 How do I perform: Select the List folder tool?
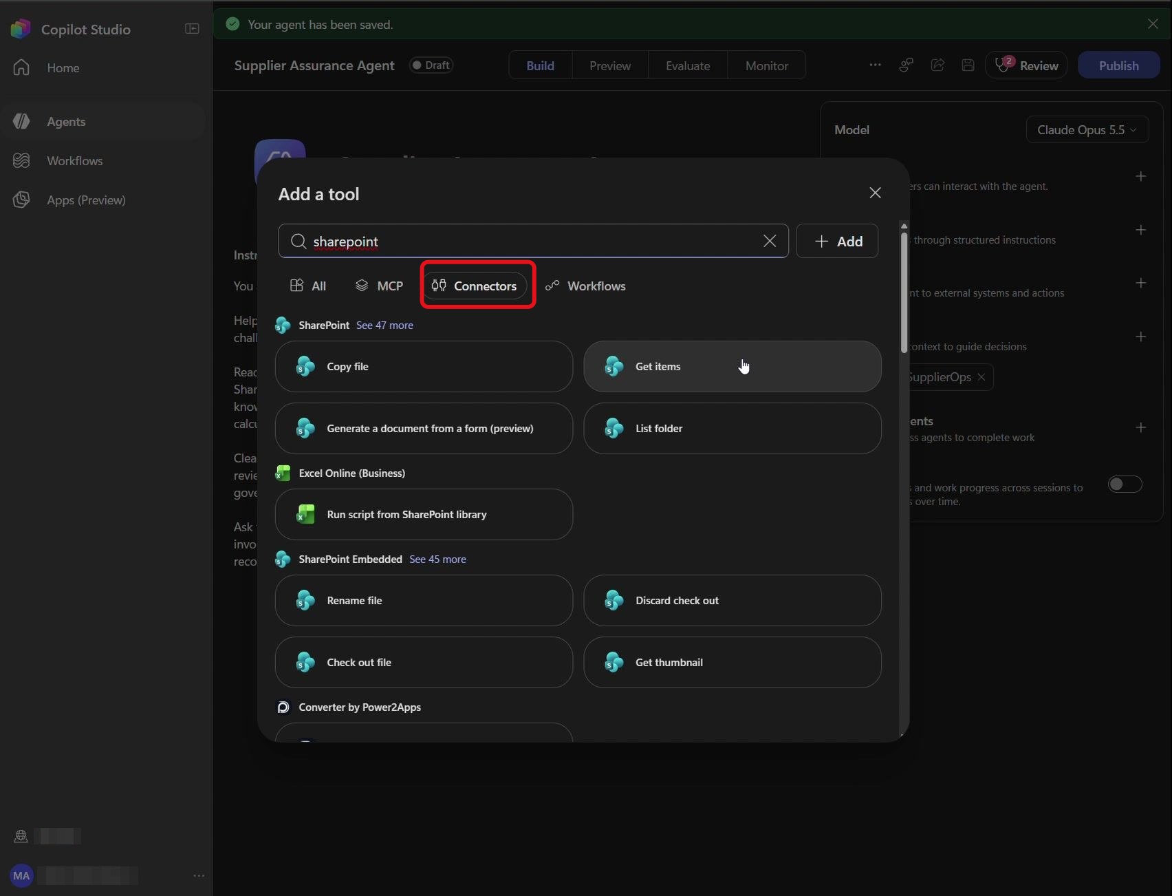click(732, 429)
